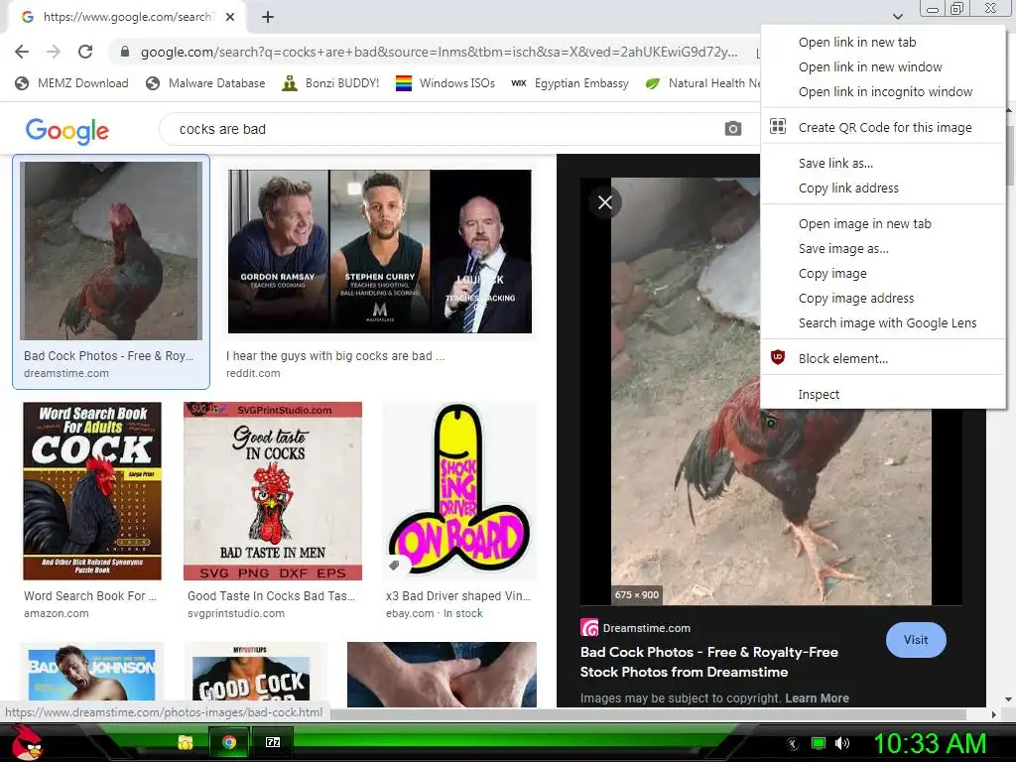Image resolution: width=1016 pixels, height=762 pixels.
Task: Open MEMZ Download bookmark
Action: click(71, 83)
